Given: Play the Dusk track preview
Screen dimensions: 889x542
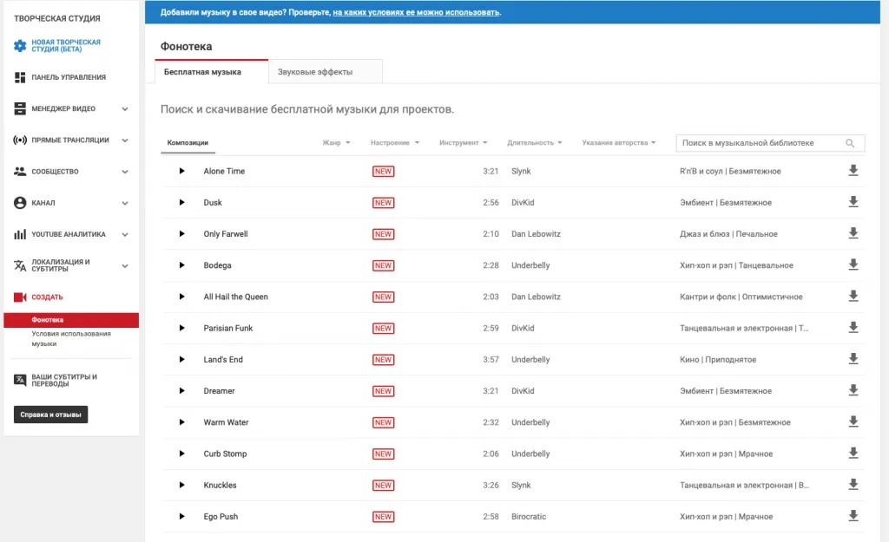Looking at the screenshot, I should coord(181,202).
